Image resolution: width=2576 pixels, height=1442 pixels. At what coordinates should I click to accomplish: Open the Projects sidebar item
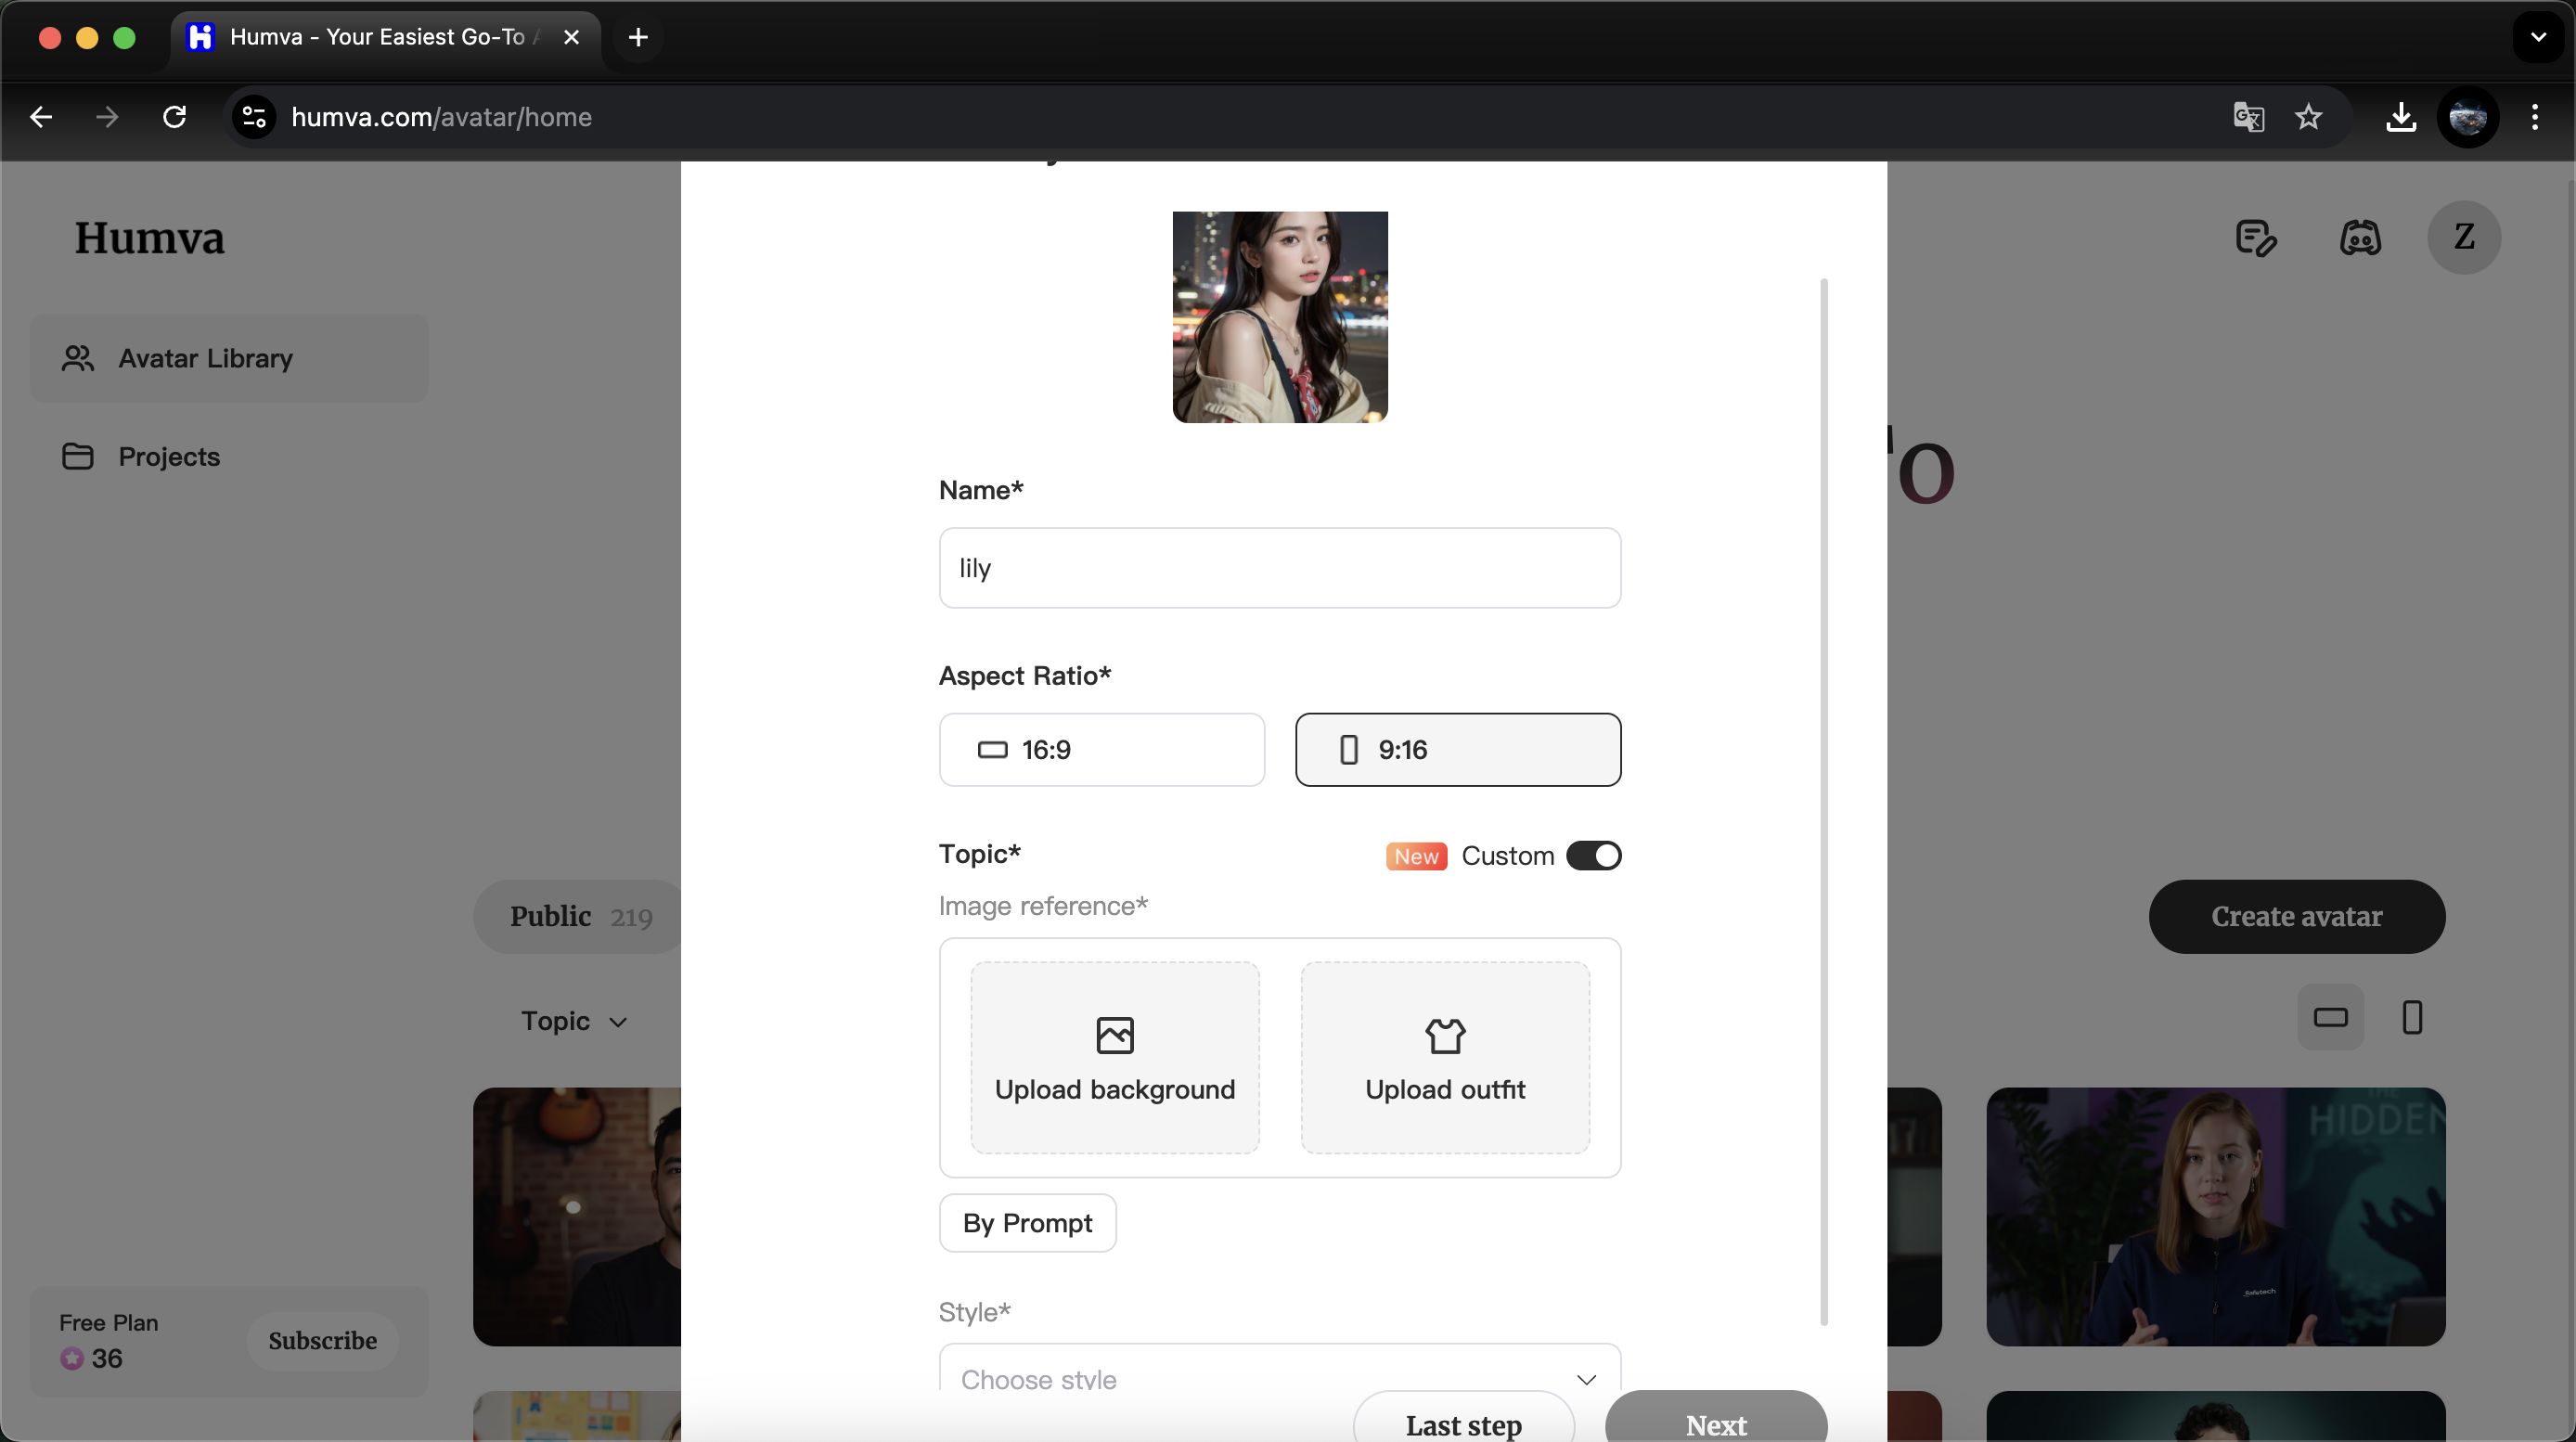[168, 457]
